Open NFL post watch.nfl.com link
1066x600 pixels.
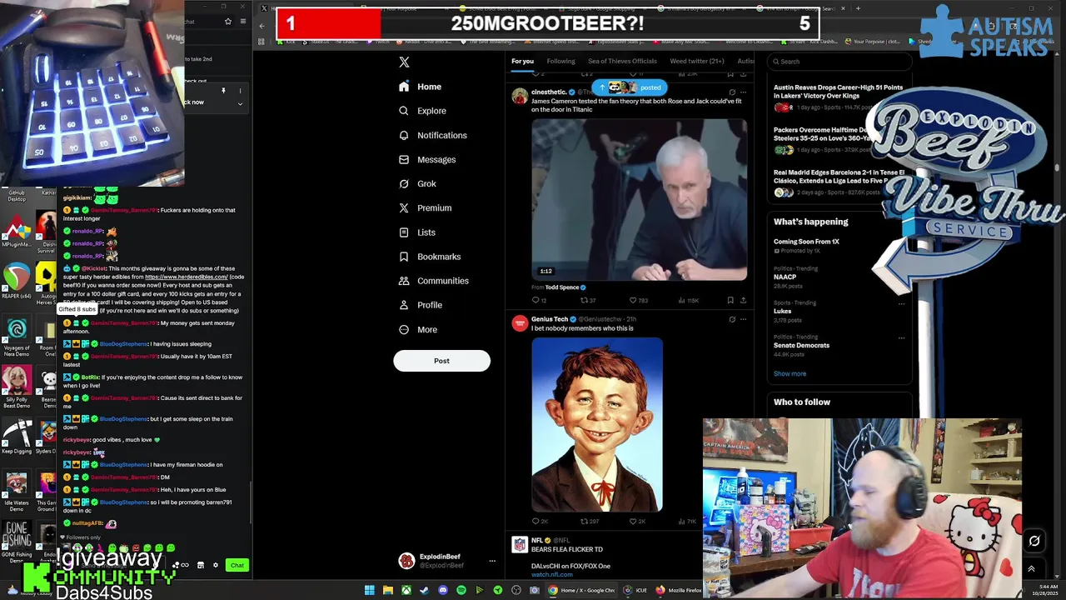point(551,574)
